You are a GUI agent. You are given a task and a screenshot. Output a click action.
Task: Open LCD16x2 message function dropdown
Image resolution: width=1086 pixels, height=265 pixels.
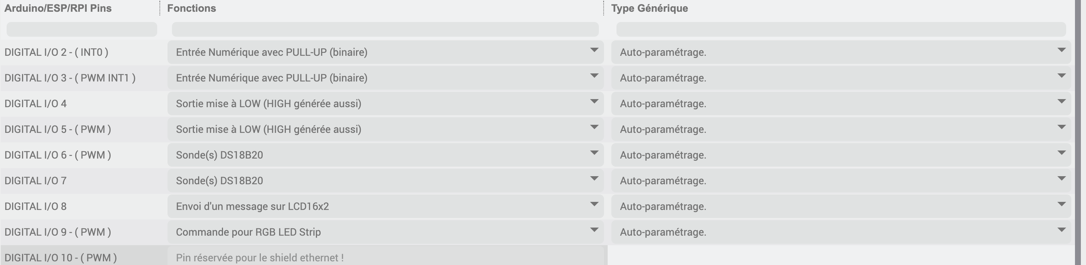pyautogui.click(x=385, y=206)
